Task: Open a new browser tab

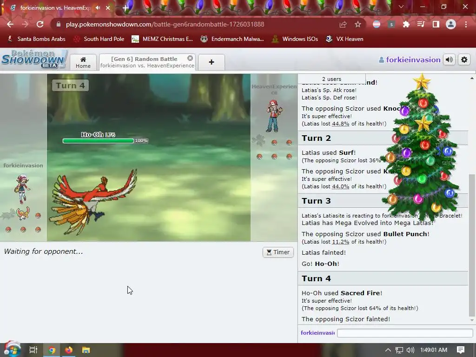Action: 126,8
